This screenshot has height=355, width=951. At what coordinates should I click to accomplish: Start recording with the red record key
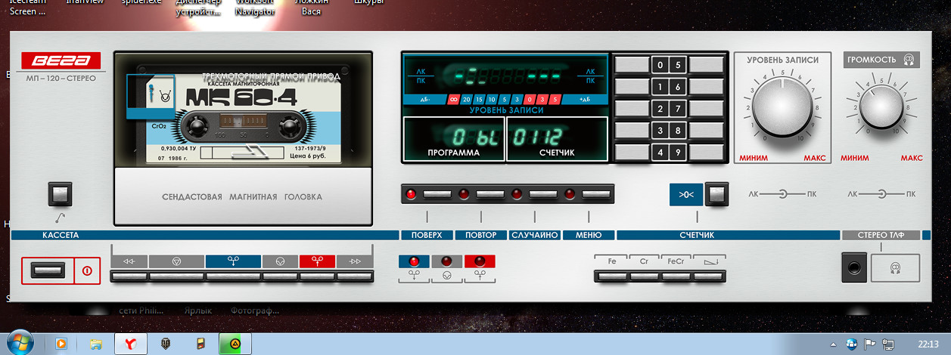tap(317, 276)
